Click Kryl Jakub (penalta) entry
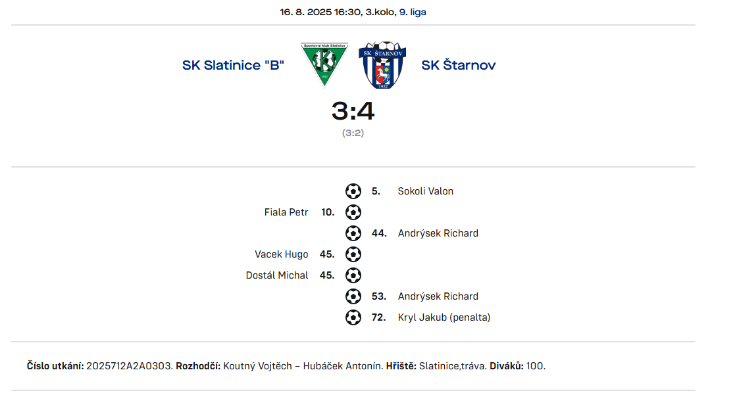The height and width of the screenshot is (414, 737). [x=444, y=317]
